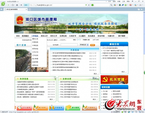Click the orange site search button
This screenshot has width=145, height=113.
coord(93,45)
